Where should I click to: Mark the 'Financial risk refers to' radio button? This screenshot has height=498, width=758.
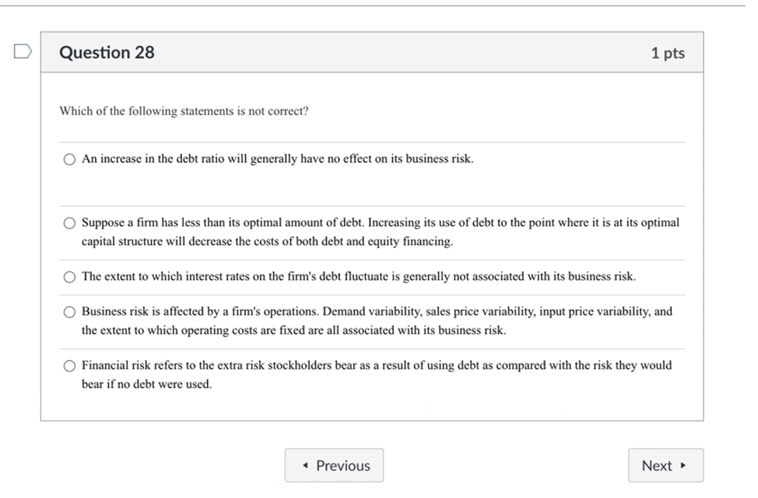click(x=69, y=366)
